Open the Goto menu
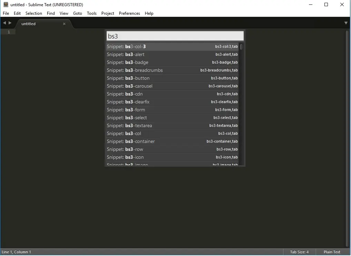Viewport: 351px width, 256px height. (78, 13)
